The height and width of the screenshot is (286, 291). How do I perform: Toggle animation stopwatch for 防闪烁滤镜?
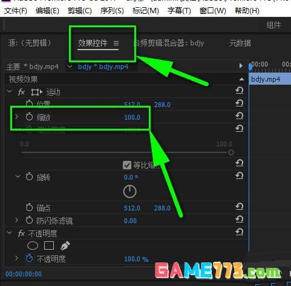(x=29, y=220)
